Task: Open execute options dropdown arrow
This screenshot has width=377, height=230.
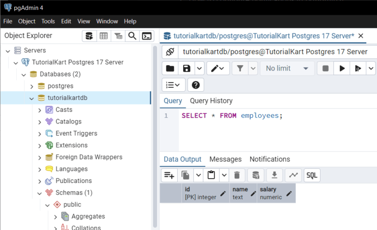Action: point(371,69)
